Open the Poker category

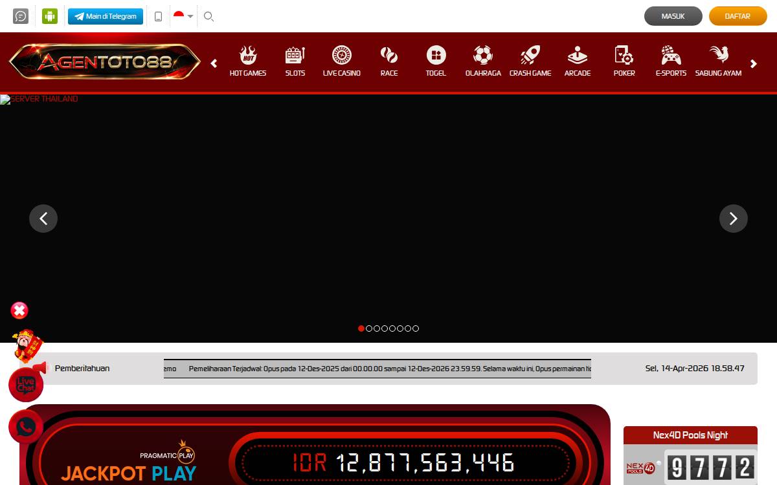pyautogui.click(x=624, y=62)
